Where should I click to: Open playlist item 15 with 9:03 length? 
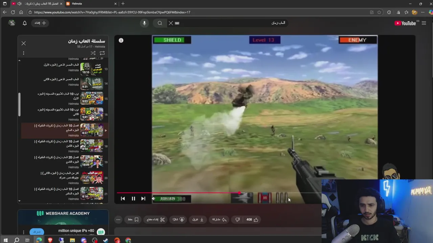pos(64,99)
